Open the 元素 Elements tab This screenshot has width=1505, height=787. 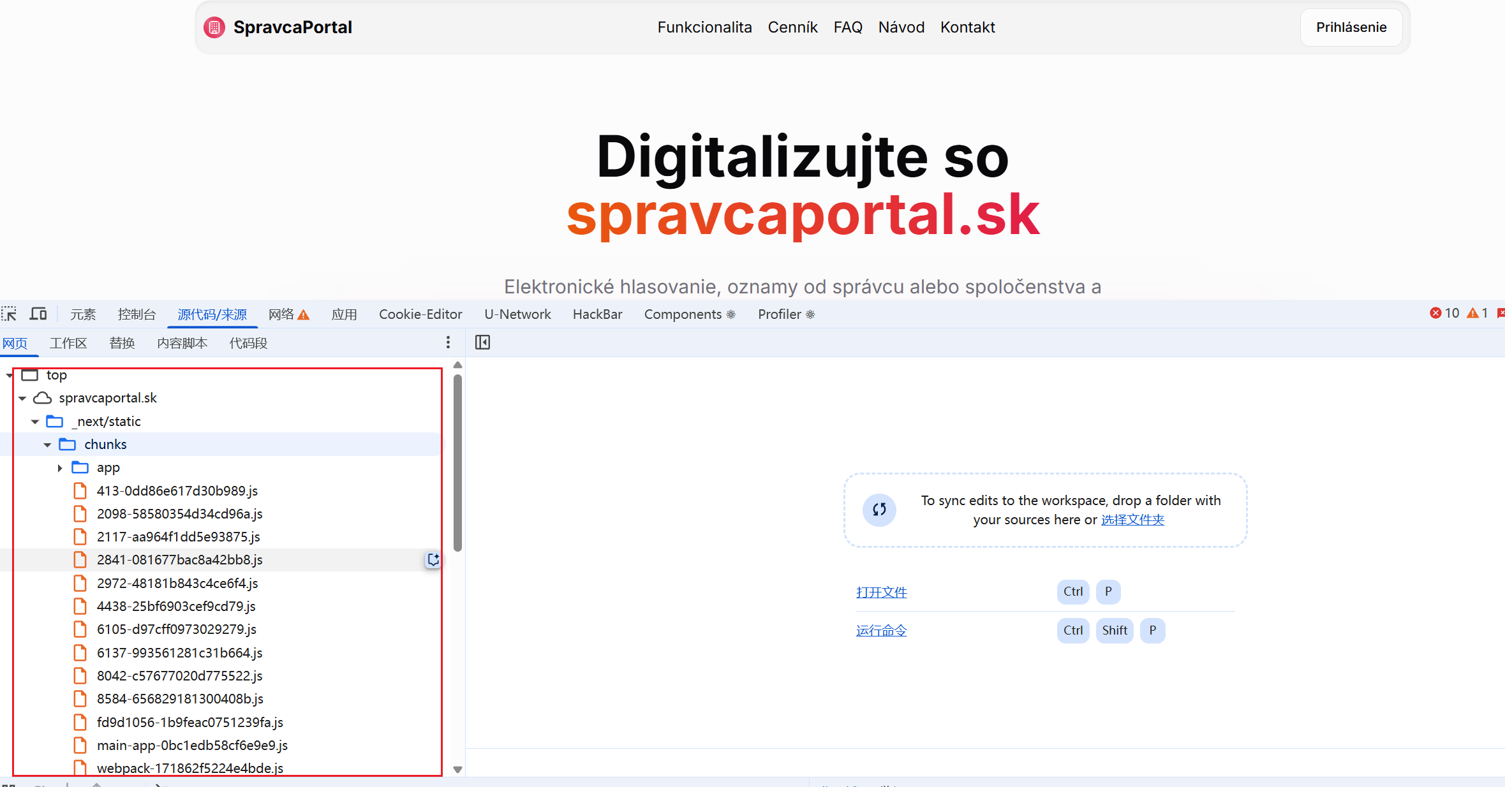pos(83,314)
